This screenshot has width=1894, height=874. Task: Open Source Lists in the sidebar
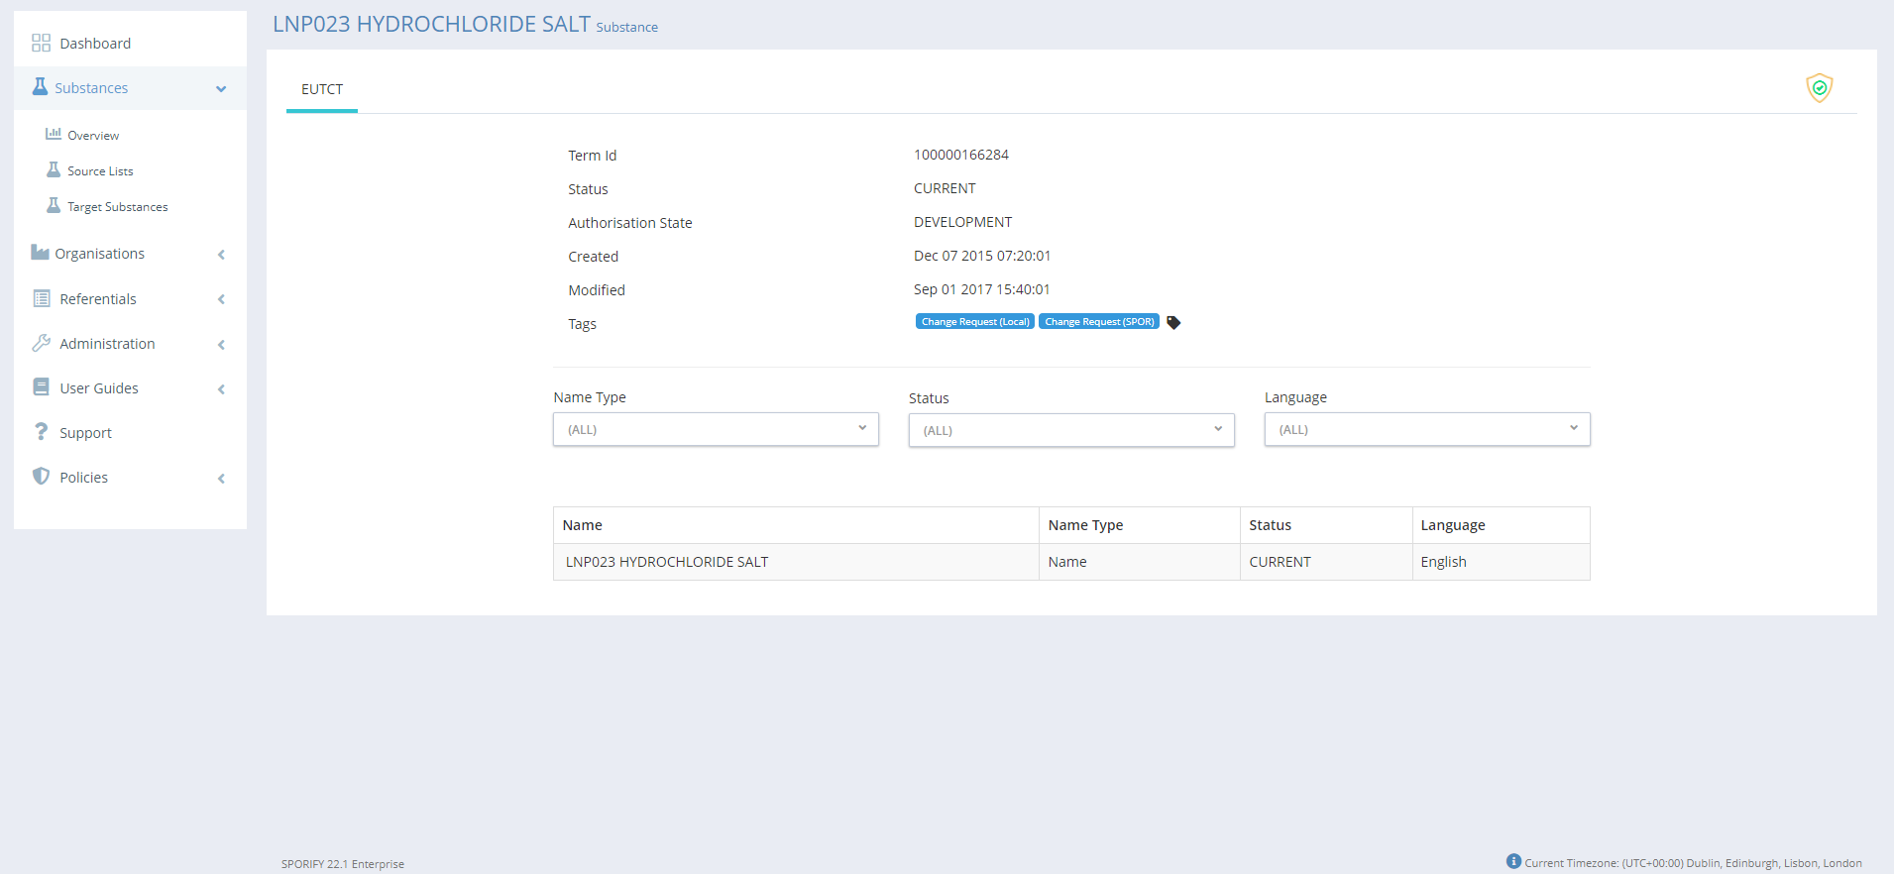click(x=99, y=171)
